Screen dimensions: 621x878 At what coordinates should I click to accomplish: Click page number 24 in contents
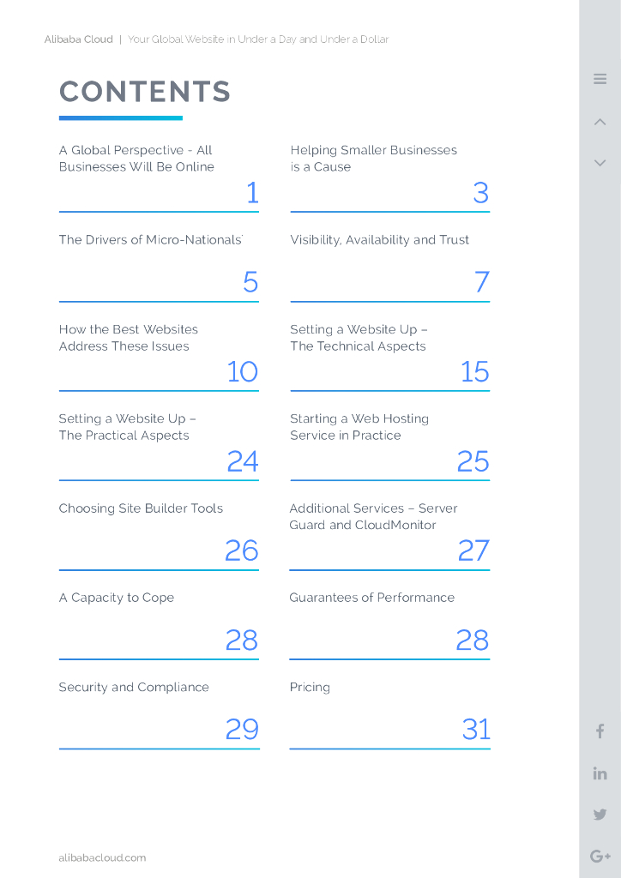pos(242,462)
